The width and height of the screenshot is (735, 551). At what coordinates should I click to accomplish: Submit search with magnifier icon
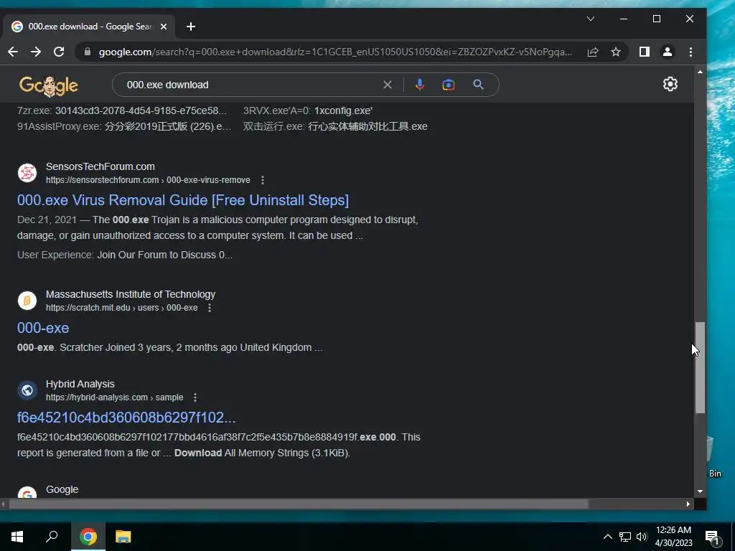click(478, 85)
